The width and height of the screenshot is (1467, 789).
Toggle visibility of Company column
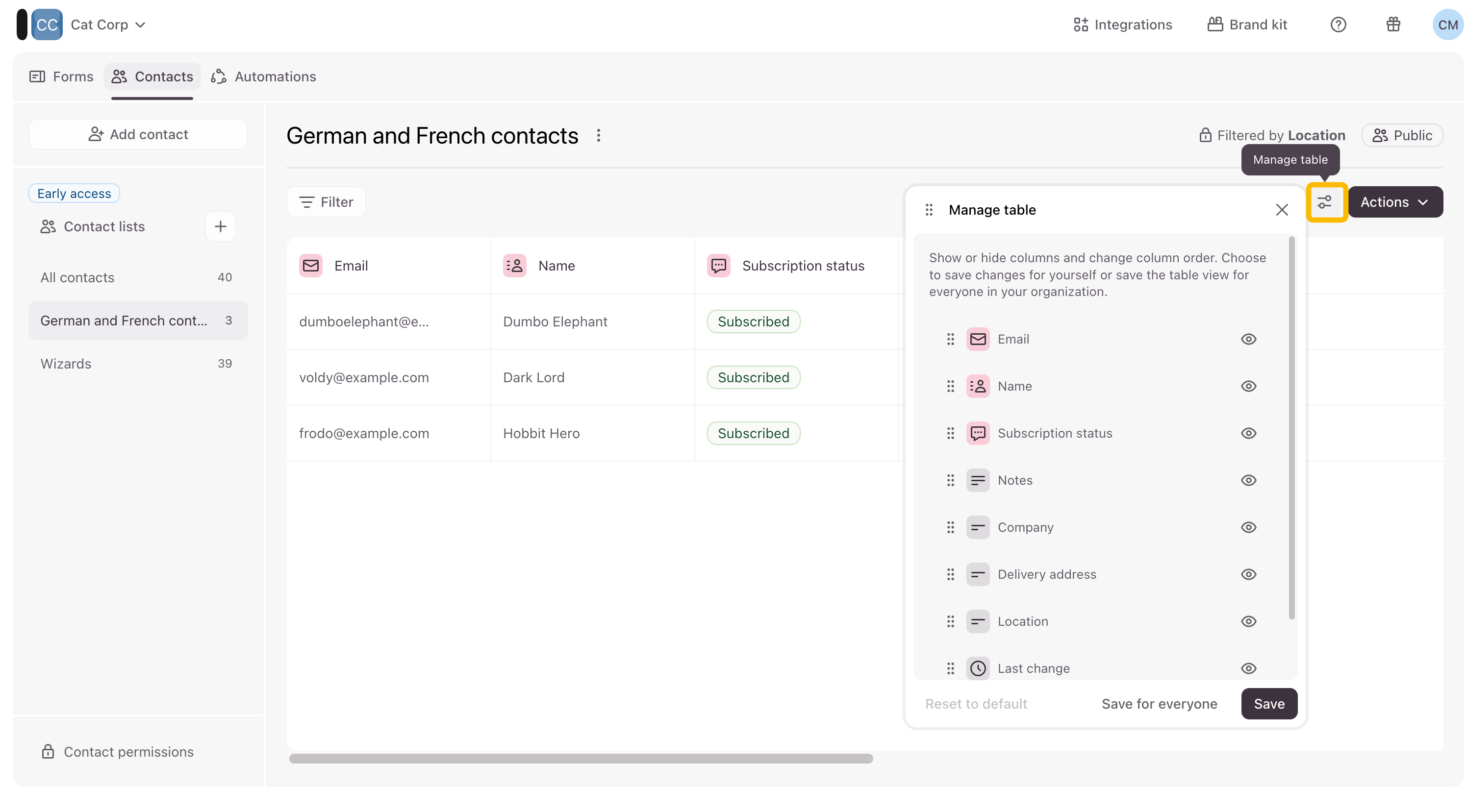[1248, 528]
